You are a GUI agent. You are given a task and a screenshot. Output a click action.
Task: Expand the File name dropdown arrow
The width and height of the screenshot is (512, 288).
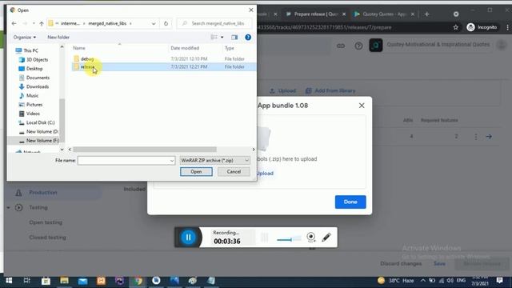coord(172,161)
